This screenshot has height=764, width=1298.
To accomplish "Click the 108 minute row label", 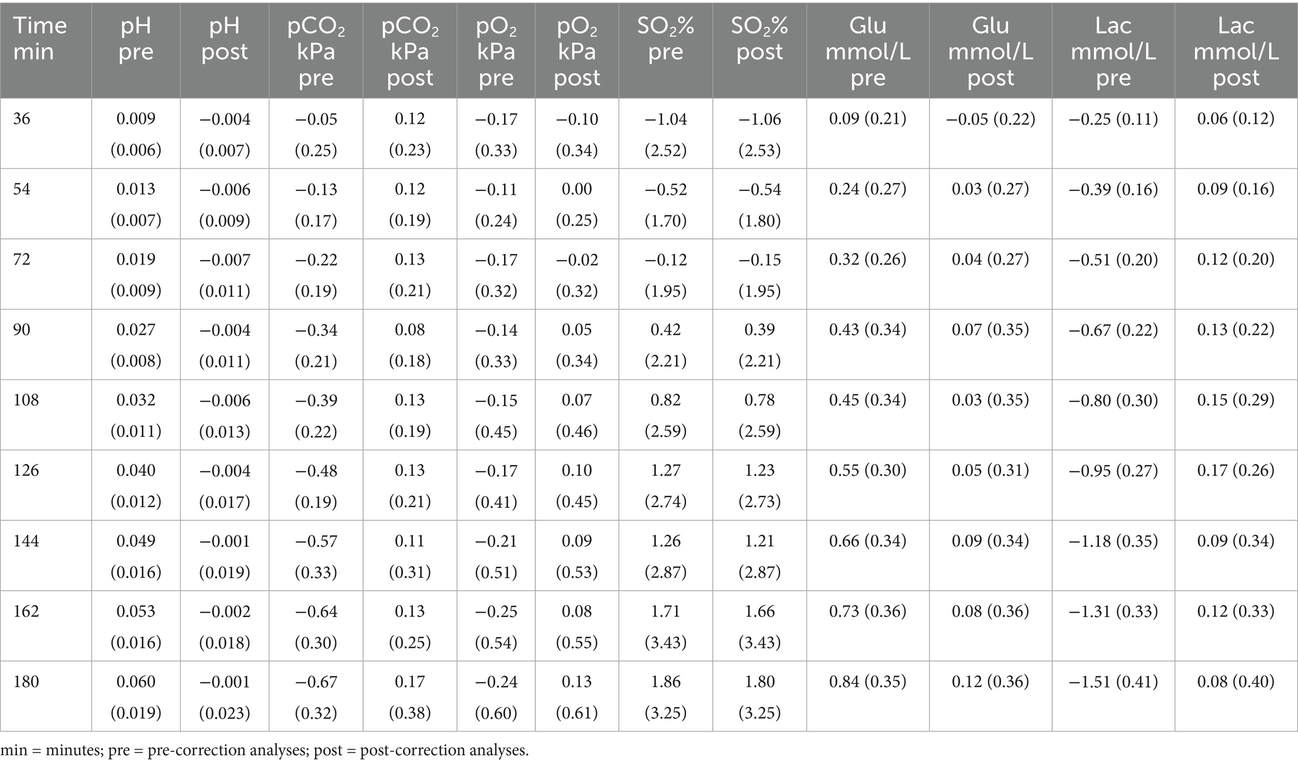I will pyautogui.click(x=26, y=400).
